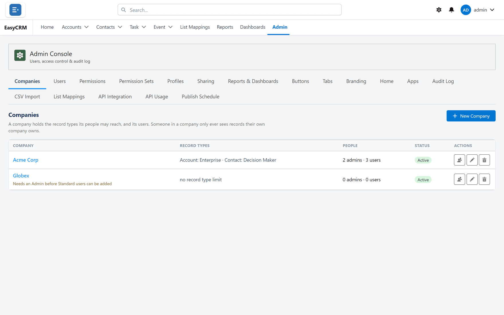Delete Acme Corp with the trash icon
Image resolution: width=504 pixels, height=315 pixels.
point(484,160)
